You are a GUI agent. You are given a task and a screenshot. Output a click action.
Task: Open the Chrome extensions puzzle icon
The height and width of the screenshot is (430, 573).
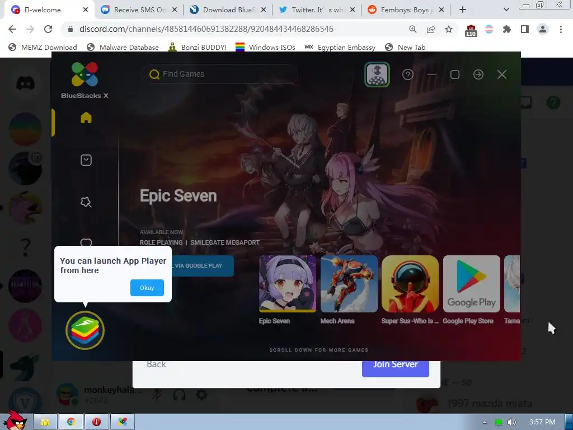507,29
